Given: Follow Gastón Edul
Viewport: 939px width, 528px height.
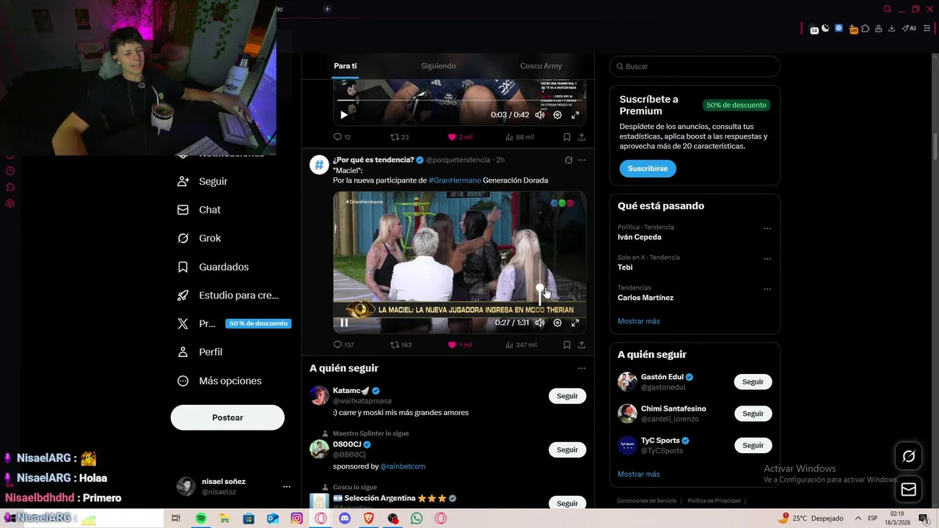Looking at the screenshot, I should coord(753,381).
